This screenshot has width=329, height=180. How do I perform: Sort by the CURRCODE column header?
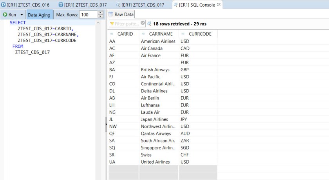click(198, 34)
